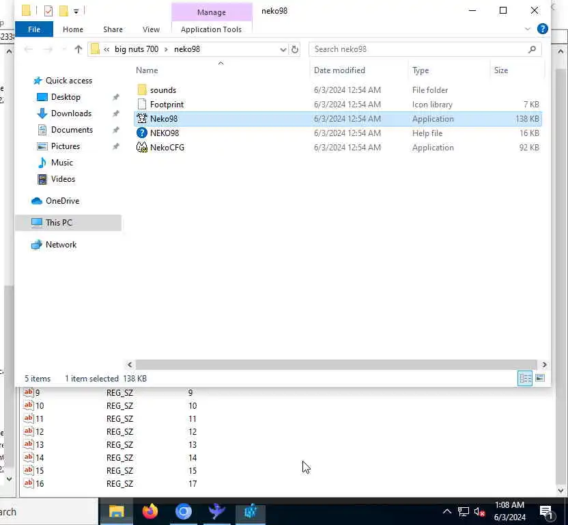Click the Back navigation arrow
The height and width of the screenshot is (525, 568).
click(29, 49)
